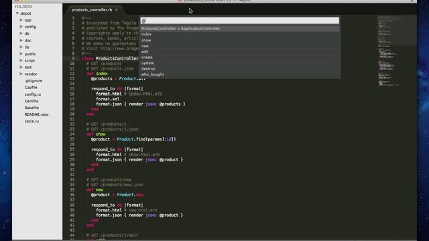
Task: Click '# GET /products/1/edit' comment
Action: click(x=112, y=235)
